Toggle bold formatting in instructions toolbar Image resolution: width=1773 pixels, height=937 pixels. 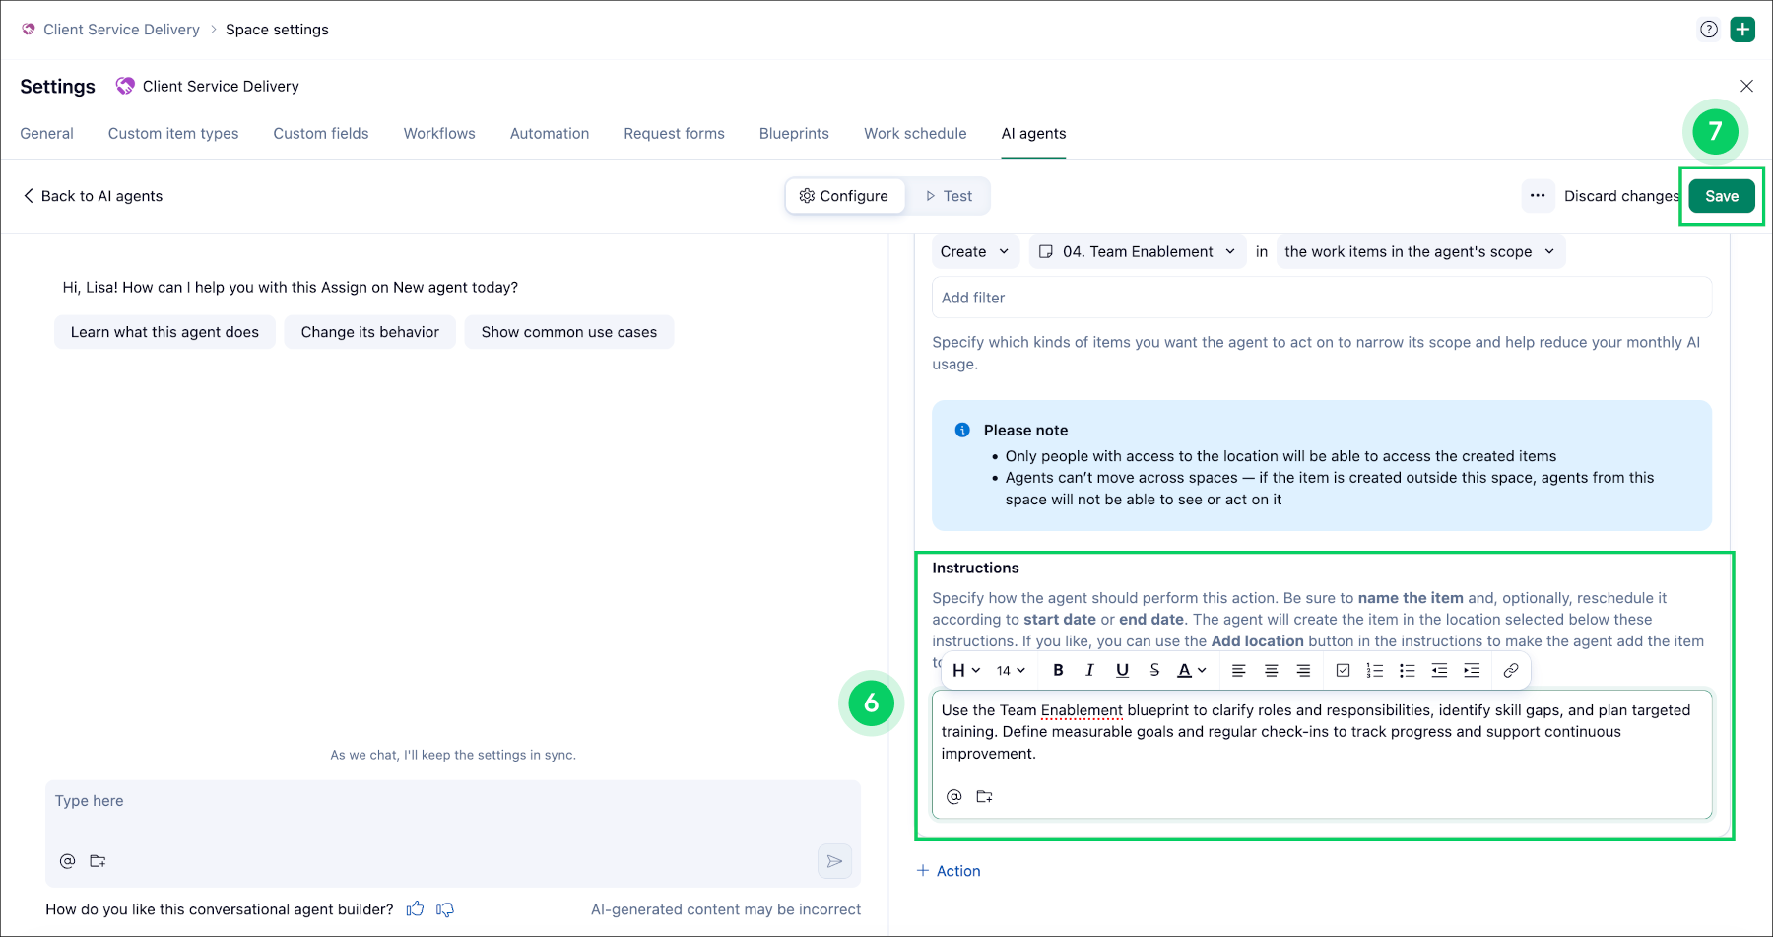coord(1058,670)
